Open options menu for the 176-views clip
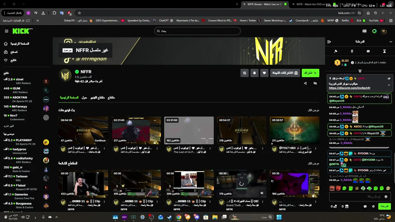 (x=262, y=202)
